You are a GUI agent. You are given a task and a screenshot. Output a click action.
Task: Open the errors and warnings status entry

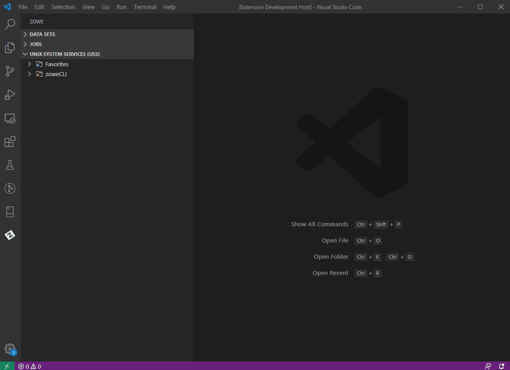[30, 366]
